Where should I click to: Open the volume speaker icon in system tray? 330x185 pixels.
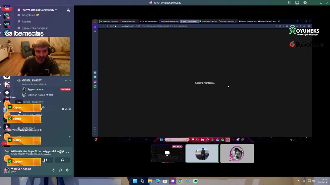click(314, 181)
